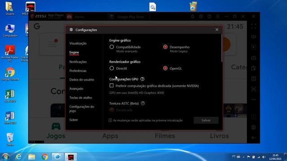Click taskbar clock showing 21:45

point(275,157)
